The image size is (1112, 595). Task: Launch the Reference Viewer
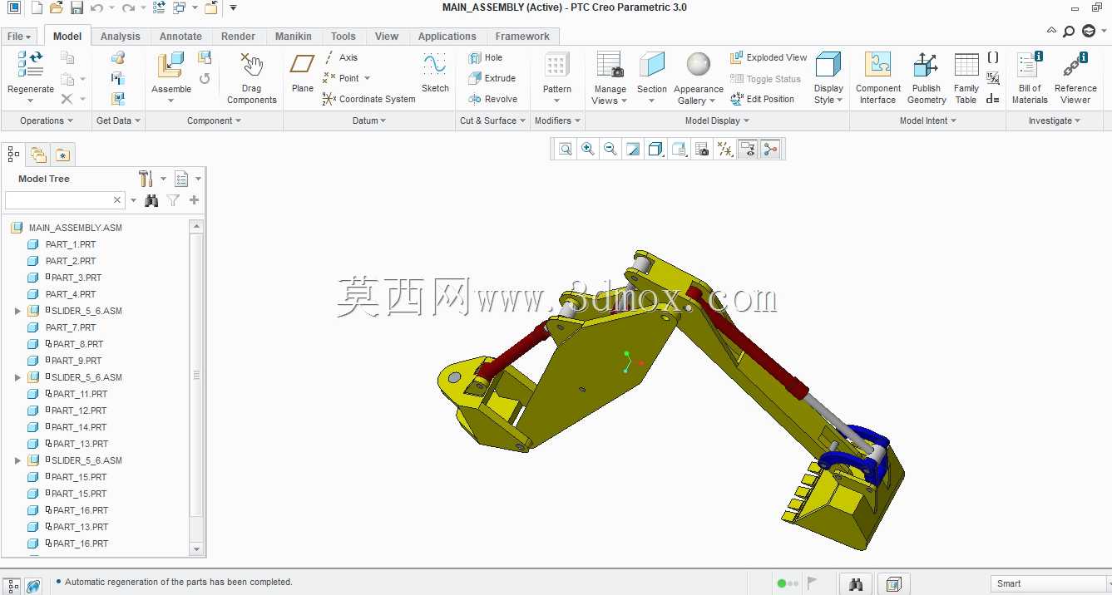click(x=1075, y=78)
